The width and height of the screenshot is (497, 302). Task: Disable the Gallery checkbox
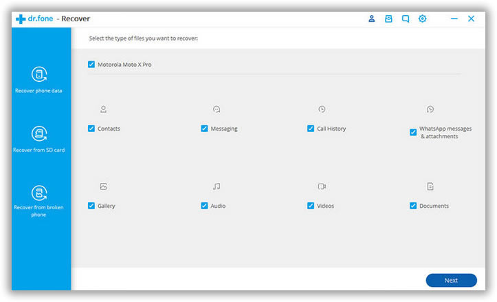(x=91, y=206)
